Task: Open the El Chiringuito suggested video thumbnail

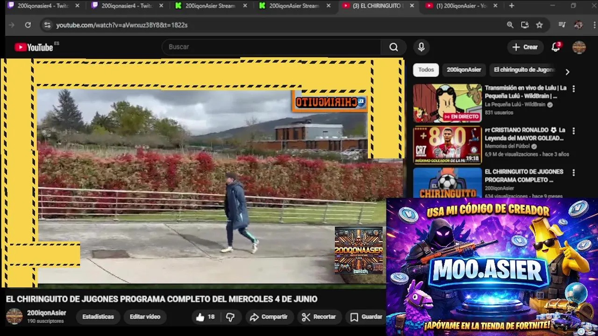Action: (447, 182)
